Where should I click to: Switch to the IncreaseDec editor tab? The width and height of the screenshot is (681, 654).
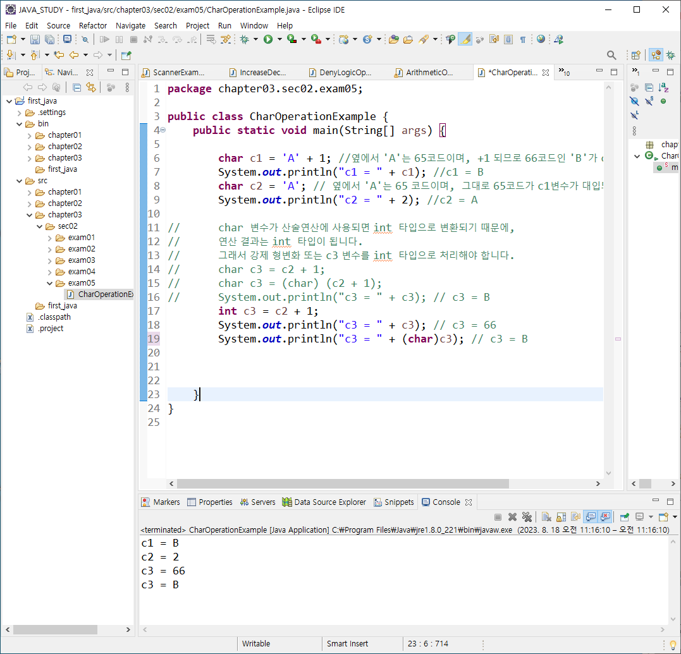pyautogui.click(x=262, y=73)
